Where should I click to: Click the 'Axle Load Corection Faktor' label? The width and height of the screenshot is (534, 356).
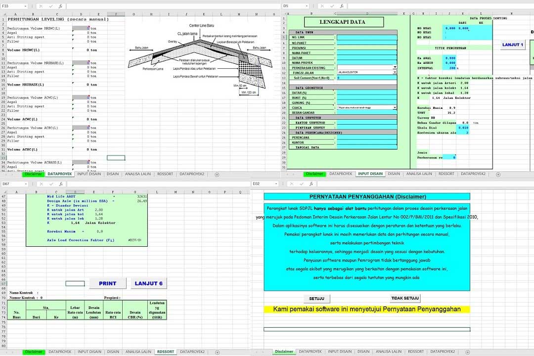pos(81,240)
